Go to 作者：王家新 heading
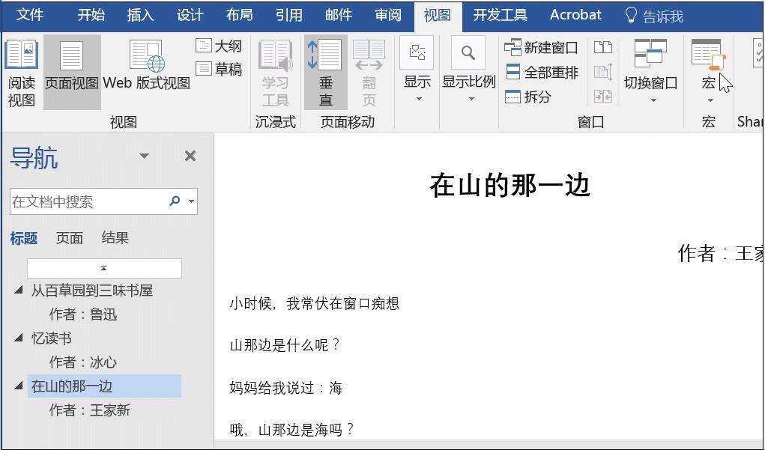 click(x=90, y=410)
